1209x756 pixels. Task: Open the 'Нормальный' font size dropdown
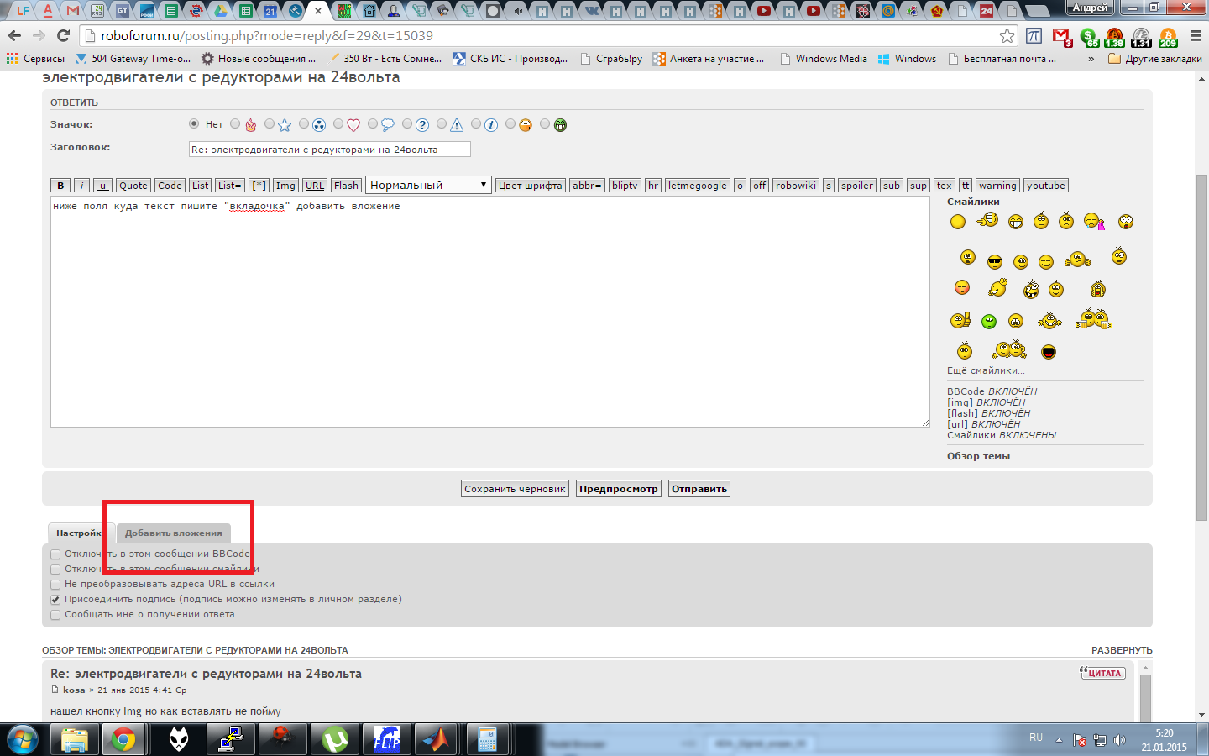click(428, 186)
